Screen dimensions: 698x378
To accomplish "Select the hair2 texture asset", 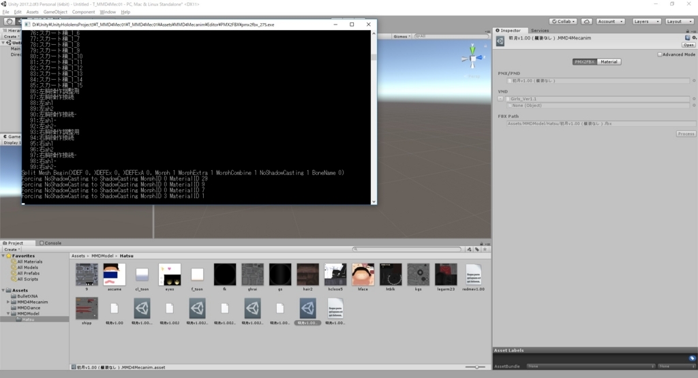I will 307,277.
